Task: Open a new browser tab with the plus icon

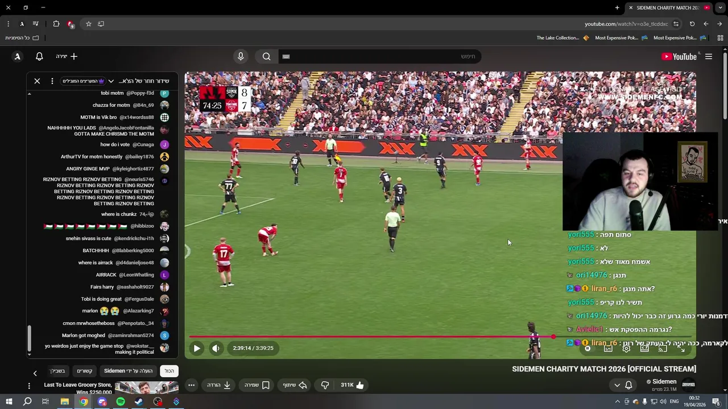Action: 617,7
